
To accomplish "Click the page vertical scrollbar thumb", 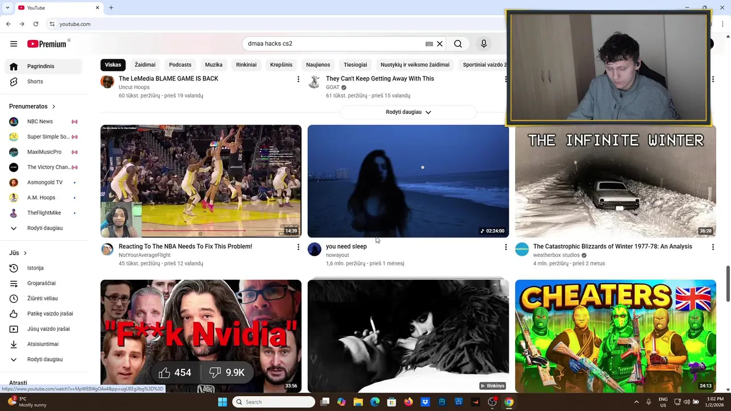I will pos(728,284).
